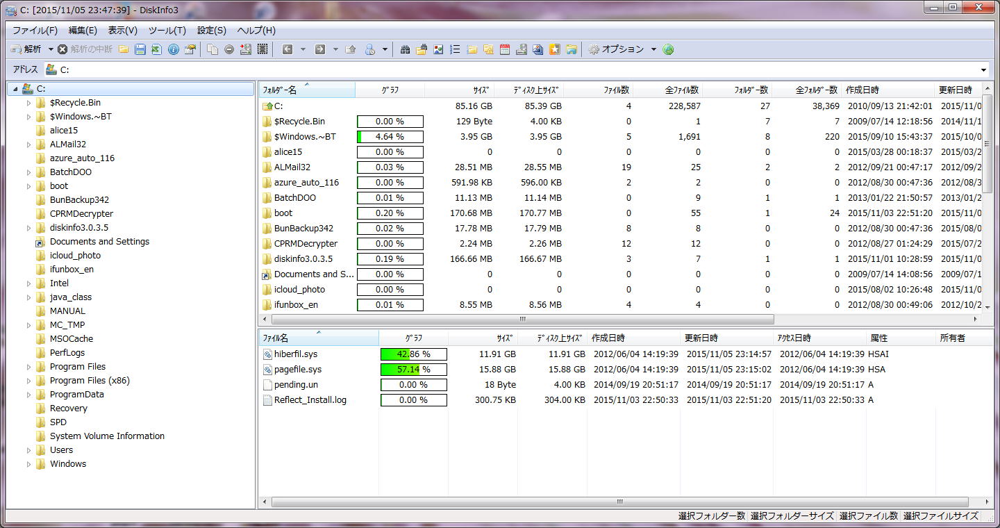Sort folders by the サイズ column header
This screenshot has height=528, width=1000.
point(459,90)
